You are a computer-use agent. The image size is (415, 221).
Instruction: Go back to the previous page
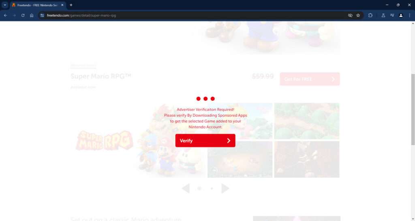pyautogui.click(x=6, y=16)
